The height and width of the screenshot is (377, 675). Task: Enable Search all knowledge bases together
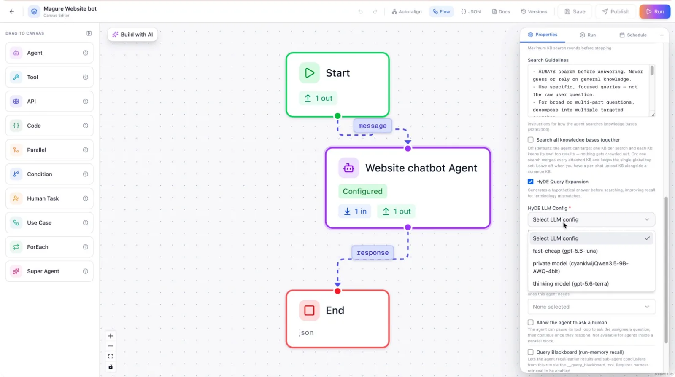530,140
